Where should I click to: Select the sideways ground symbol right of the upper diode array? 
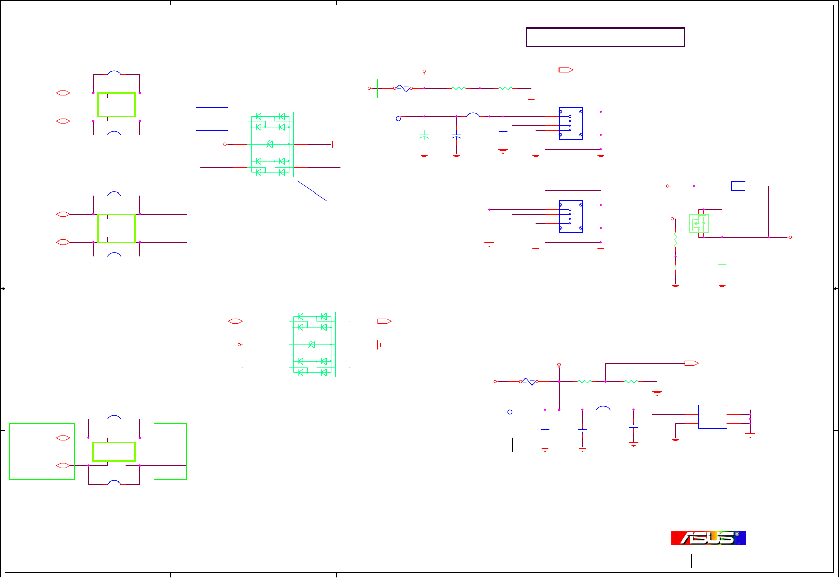click(x=333, y=144)
